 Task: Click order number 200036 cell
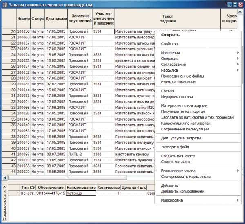[x=23, y=31]
